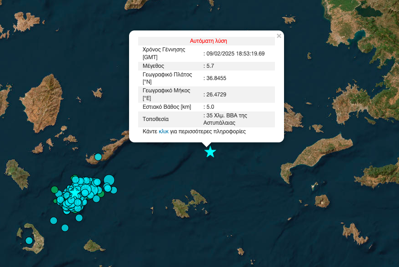Click the 'Χρόνος Γέννησης [GMT]' label
Image resolution: width=399 pixels, height=267 pixels.
tap(164, 53)
